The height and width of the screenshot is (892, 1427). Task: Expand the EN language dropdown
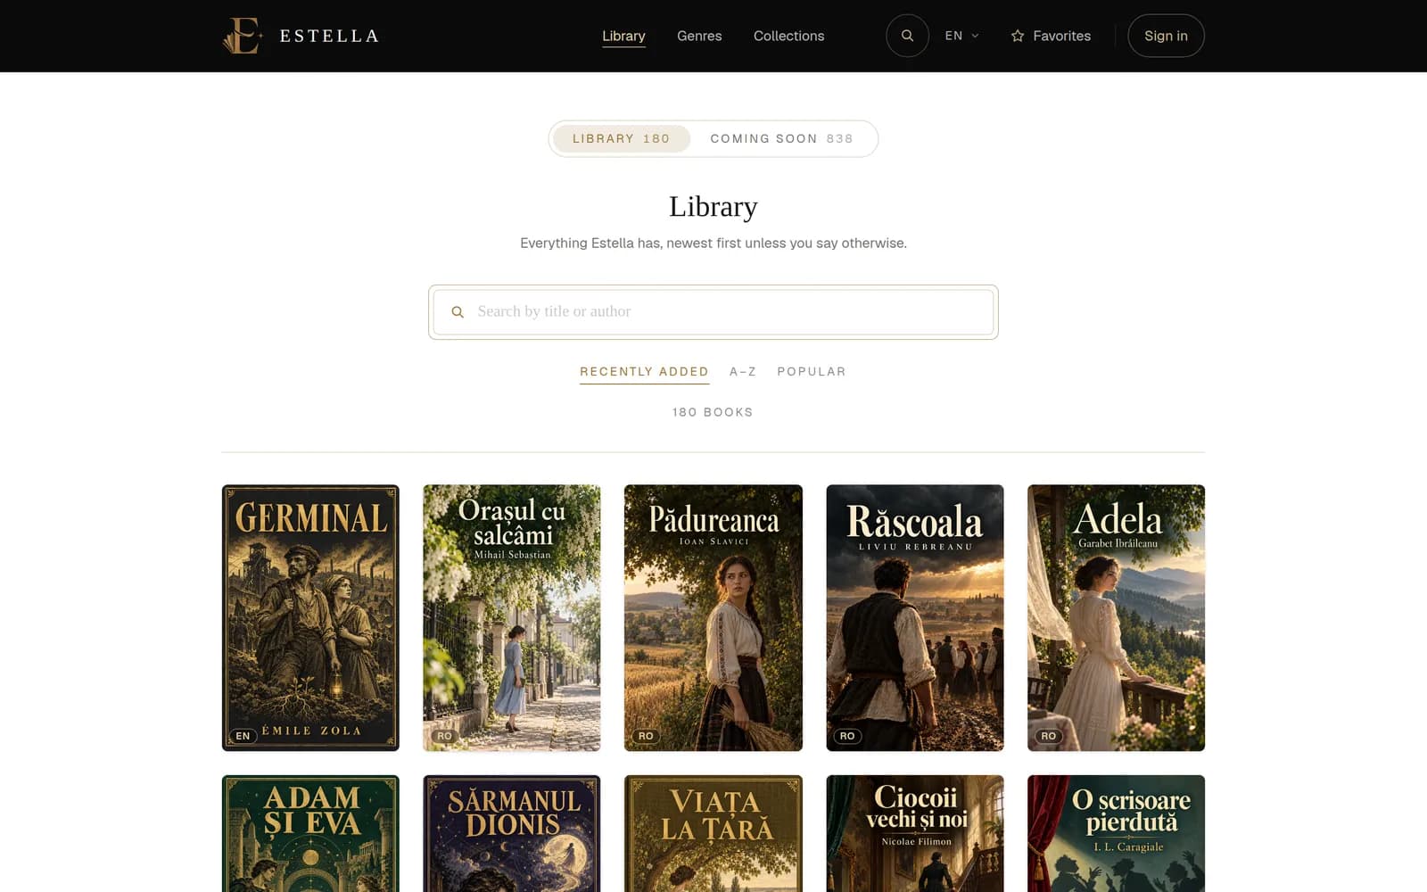pyautogui.click(x=961, y=36)
